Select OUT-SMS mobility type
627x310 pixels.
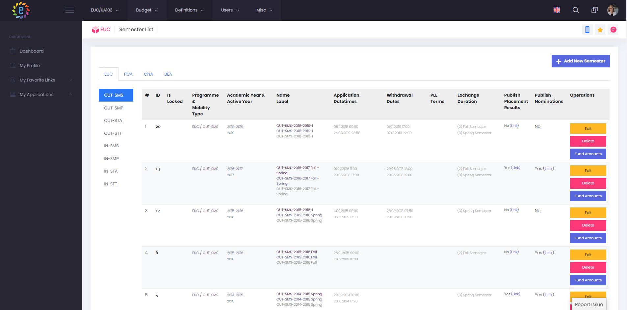[116, 95]
